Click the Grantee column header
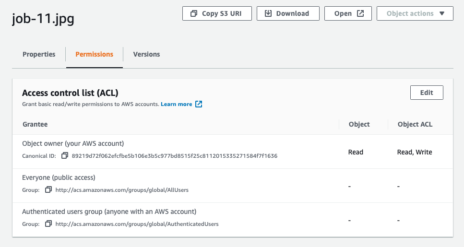 tap(35, 124)
